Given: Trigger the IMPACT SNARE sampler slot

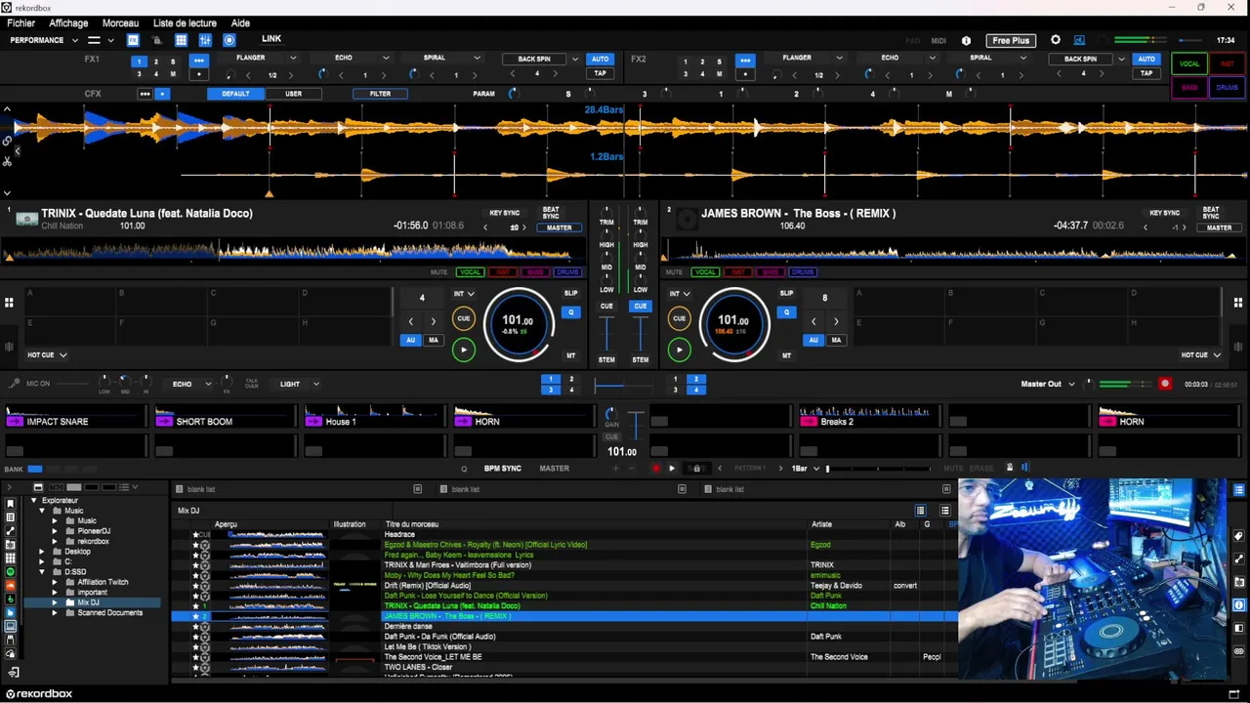Looking at the screenshot, I should (74, 417).
